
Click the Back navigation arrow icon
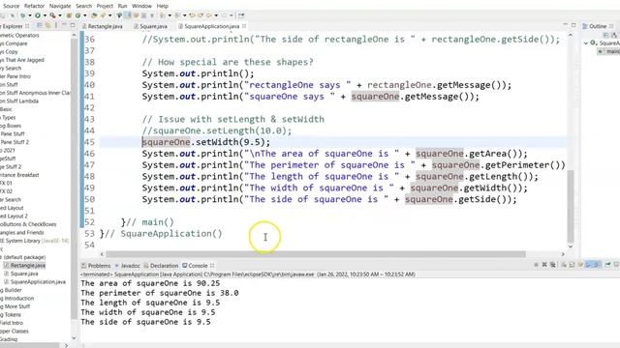[x=208, y=15]
